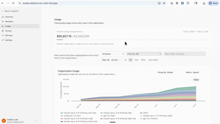Image resolution: width=220 pixels, height=124 pixels.
Task: Toggle claude-opus-4-8-thinking-xhigh-fast legend series
Action: pos(79,121)
